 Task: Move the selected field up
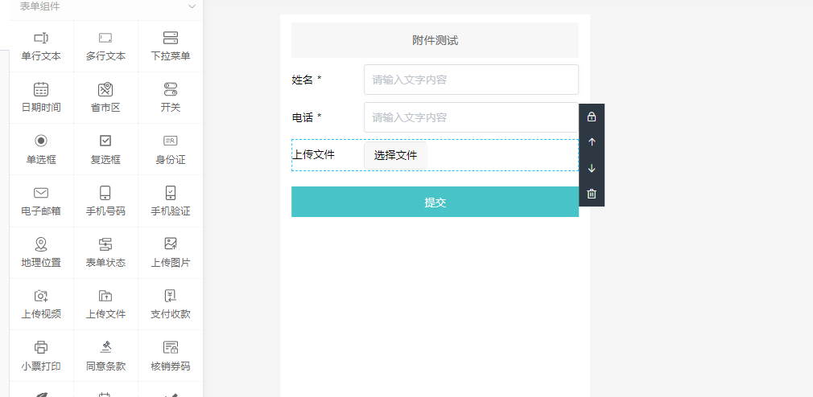point(592,142)
